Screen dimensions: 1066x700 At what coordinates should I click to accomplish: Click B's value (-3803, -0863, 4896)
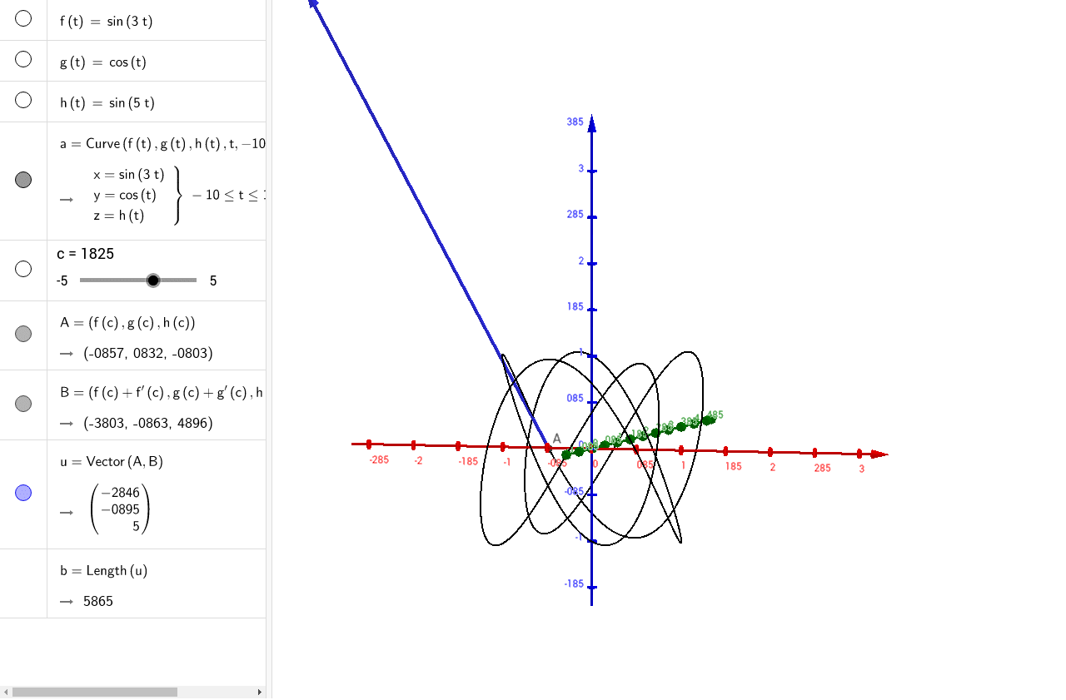pyautogui.click(x=148, y=424)
